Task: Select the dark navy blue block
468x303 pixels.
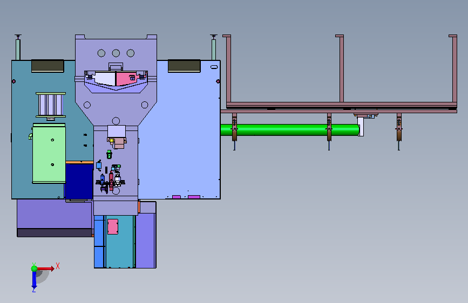Action: pos(79,181)
